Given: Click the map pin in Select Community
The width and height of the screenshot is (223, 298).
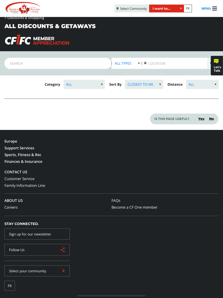Looking at the screenshot, I should (x=118, y=9).
